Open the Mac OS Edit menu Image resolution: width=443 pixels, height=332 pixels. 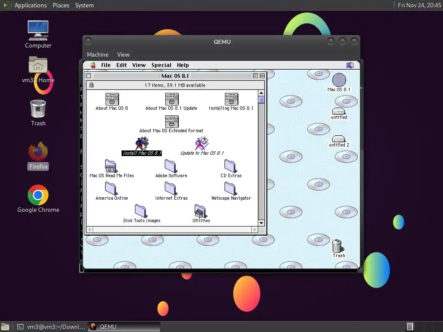pos(122,65)
